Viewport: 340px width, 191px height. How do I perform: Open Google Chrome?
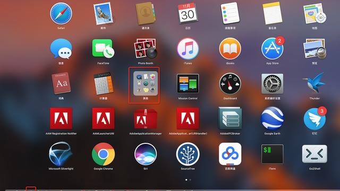[x=103, y=154]
